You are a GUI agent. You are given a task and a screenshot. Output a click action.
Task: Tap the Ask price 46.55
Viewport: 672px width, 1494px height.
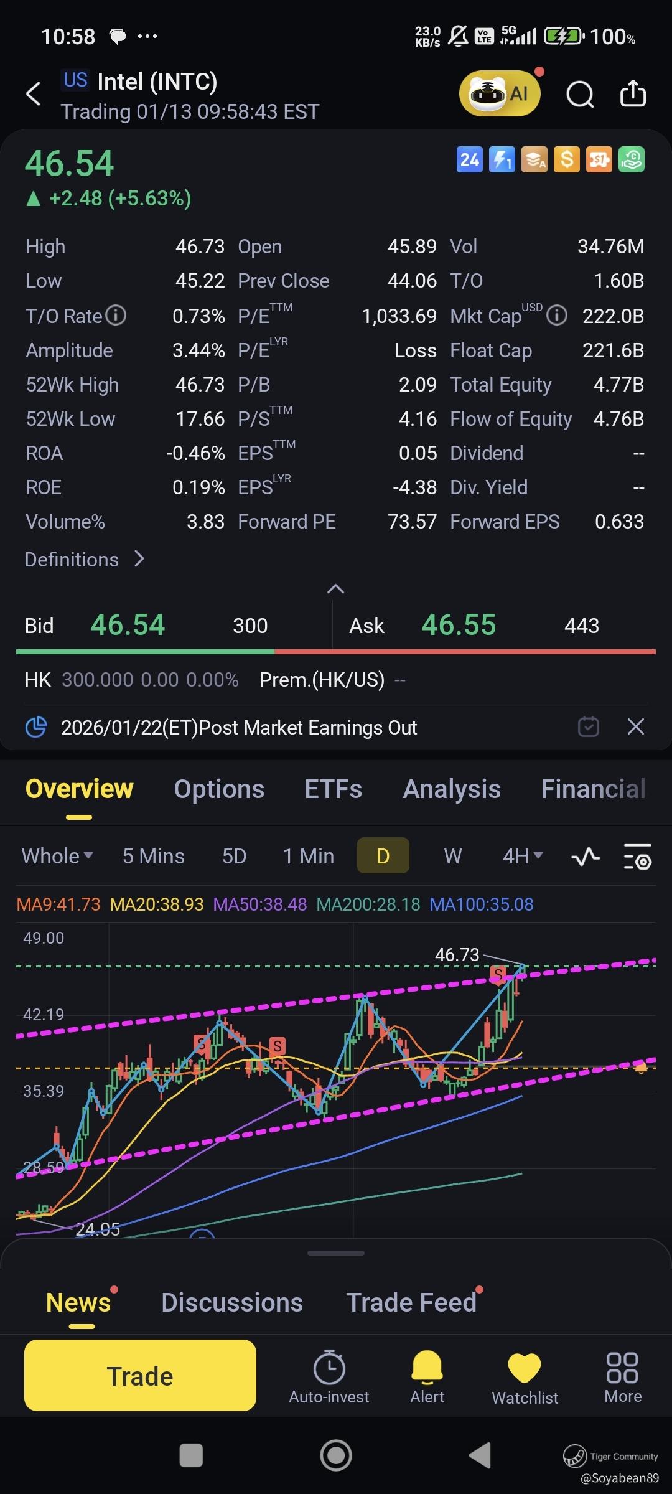459,625
